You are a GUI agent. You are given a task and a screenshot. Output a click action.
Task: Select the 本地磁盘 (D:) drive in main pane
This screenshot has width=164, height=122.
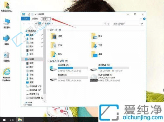(x=109, y=68)
